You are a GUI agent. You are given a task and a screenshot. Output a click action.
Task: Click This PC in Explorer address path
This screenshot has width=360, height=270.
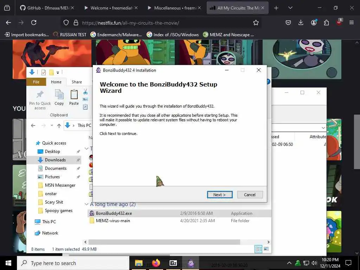tap(84, 126)
